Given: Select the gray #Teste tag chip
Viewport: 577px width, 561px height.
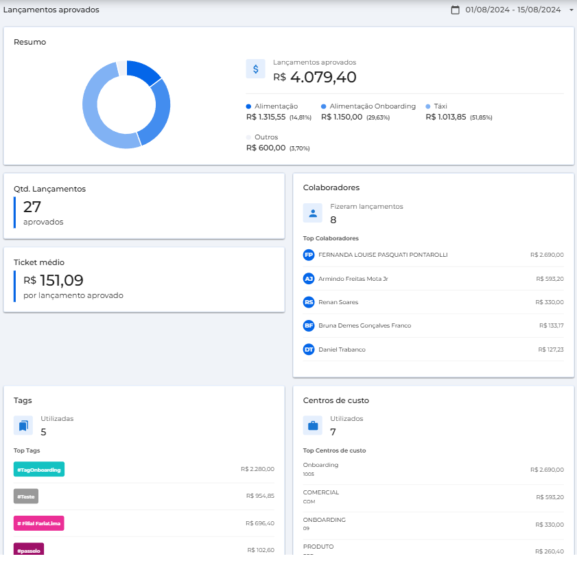Looking at the screenshot, I should pyautogui.click(x=26, y=496).
